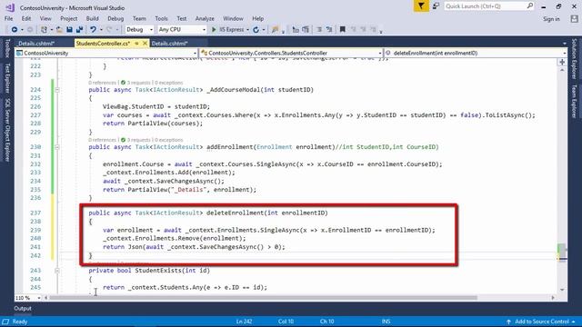This screenshot has width=582, height=327.
Task: Collapse the addEnrollment method outline
Action: click(x=56, y=147)
